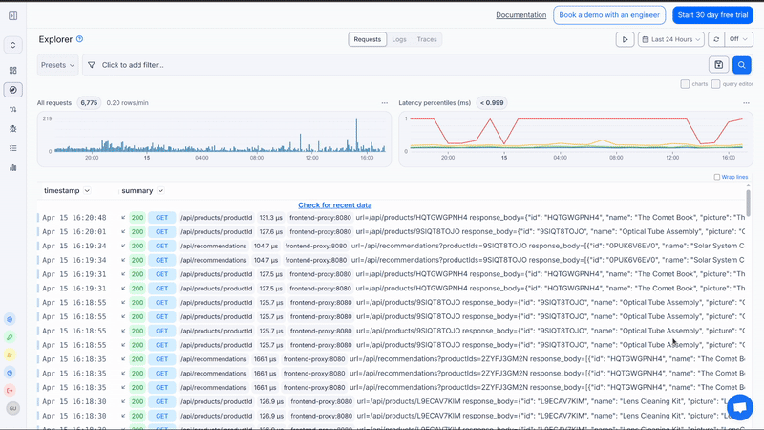
Task: Run search with blue magnifier button
Action: [x=741, y=65]
